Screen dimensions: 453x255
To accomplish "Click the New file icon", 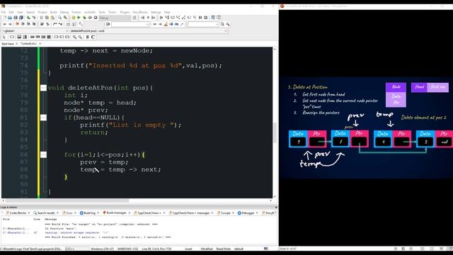I will point(5,18).
